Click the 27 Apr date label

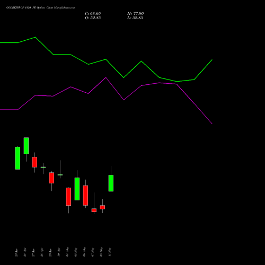click(33, 253)
